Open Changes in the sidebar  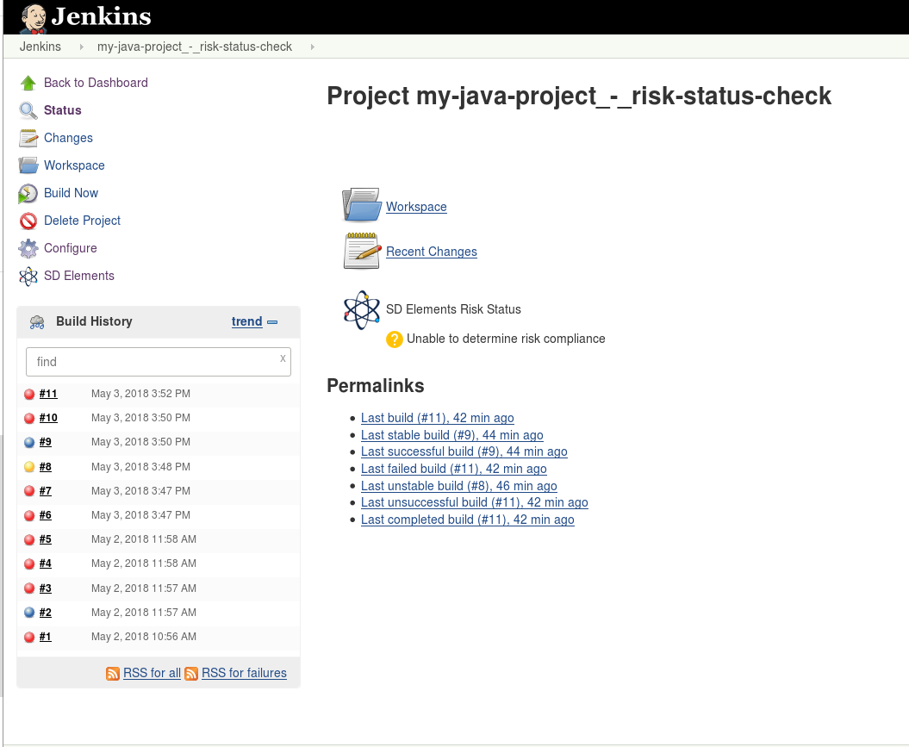coord(68,138)
